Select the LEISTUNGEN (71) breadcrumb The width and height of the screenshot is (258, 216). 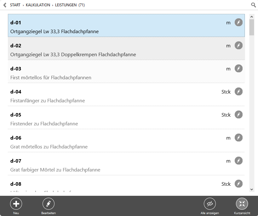click(x=70, y=5)
